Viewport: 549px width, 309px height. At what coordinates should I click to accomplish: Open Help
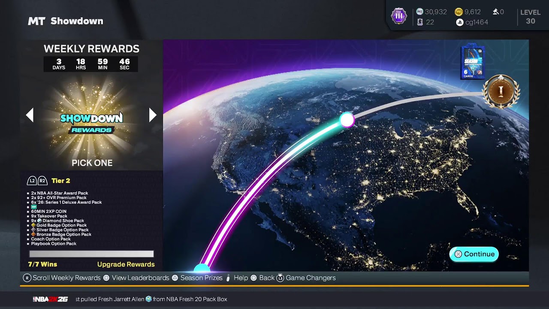[241, 278]
